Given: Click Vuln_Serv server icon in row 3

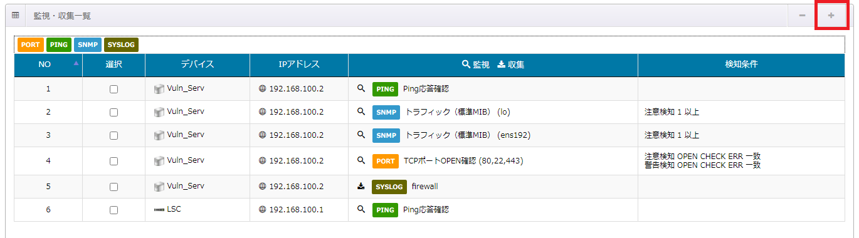Looking at the screenshot, I should click(159, 135).
